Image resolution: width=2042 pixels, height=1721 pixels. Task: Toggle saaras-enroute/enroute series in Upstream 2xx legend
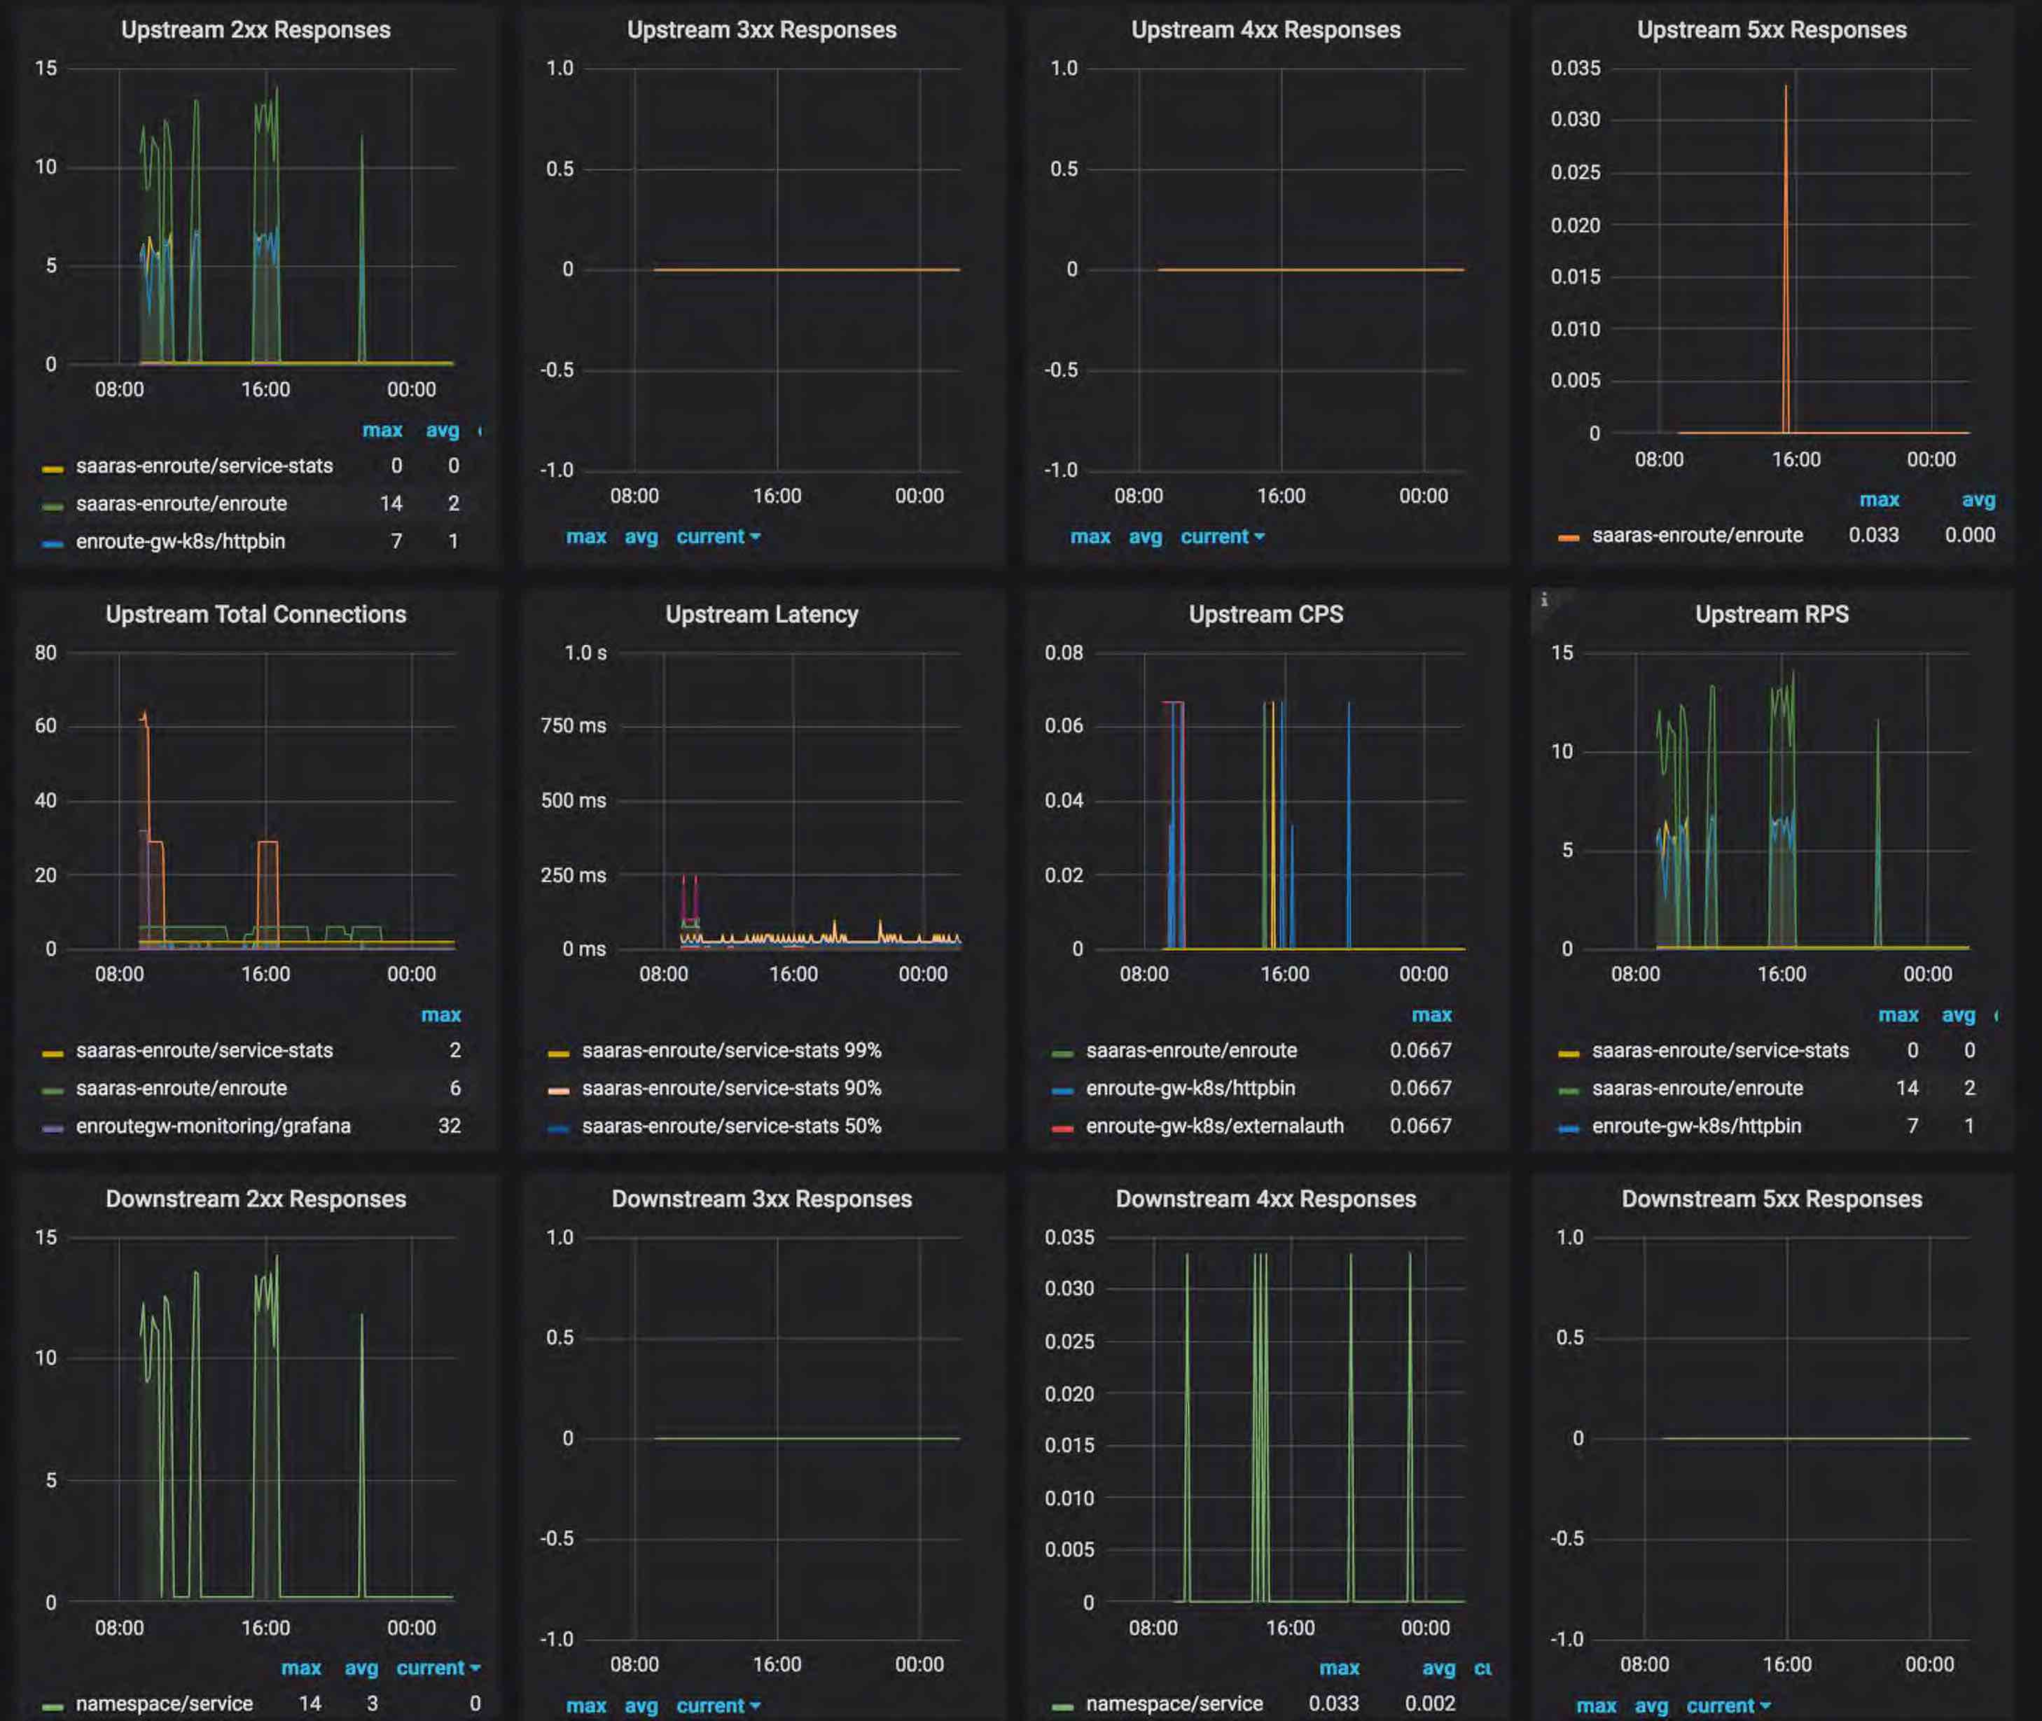[x=181, y=504]
